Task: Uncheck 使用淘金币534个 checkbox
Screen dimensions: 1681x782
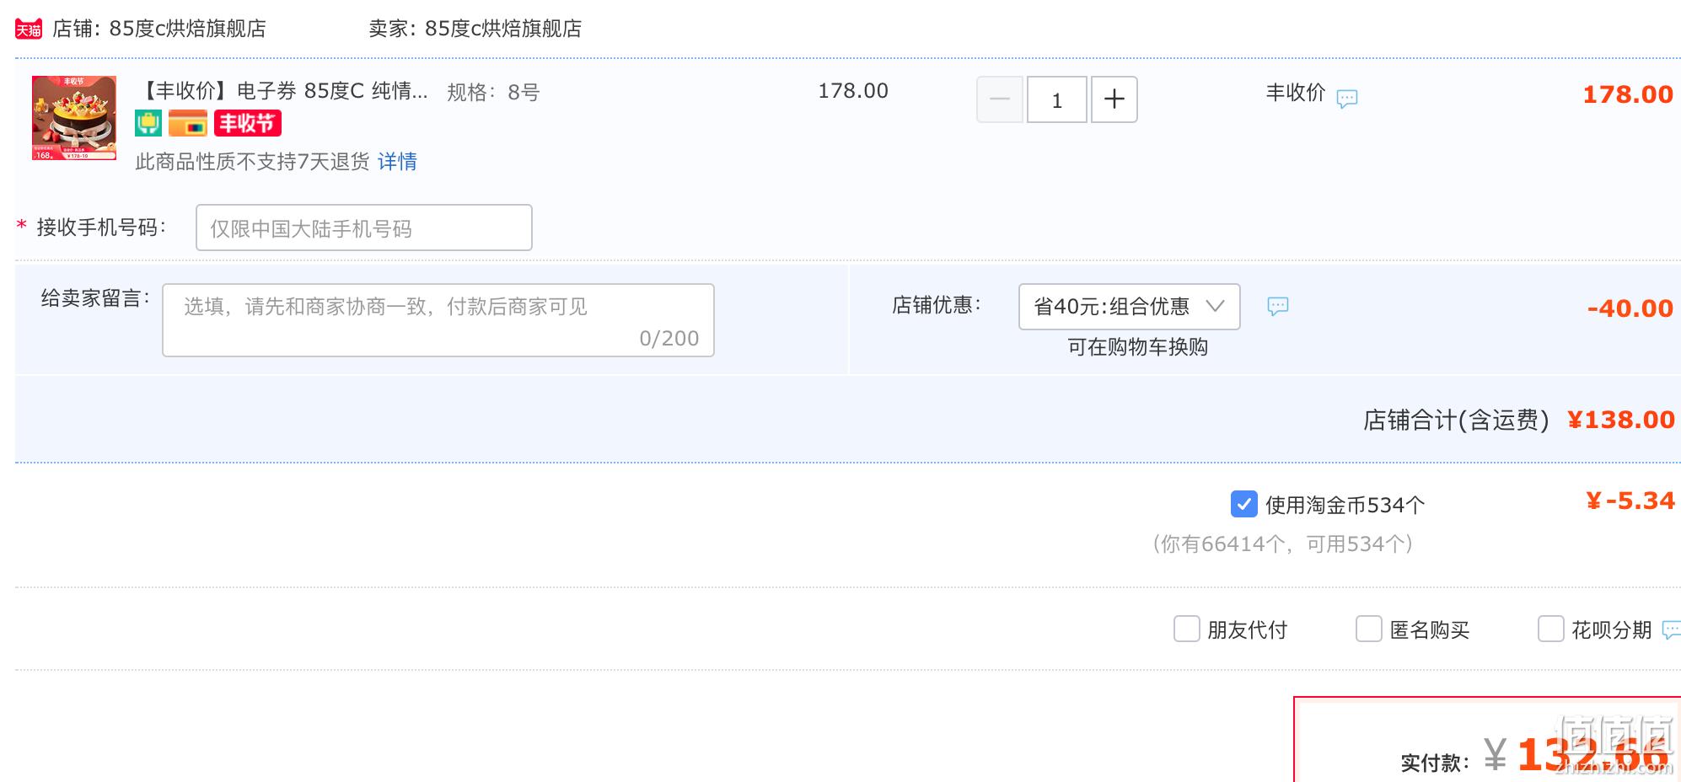Action: point(1244,504)
